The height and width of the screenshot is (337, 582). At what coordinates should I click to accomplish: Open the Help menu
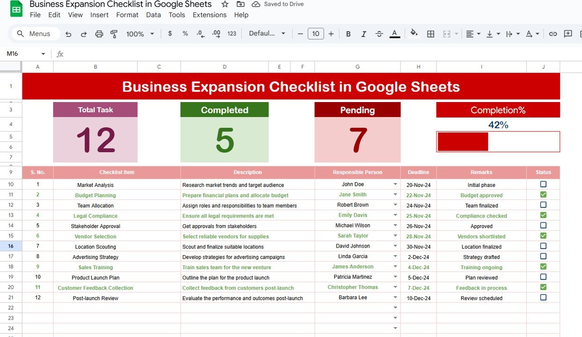[x=241, y=15]
